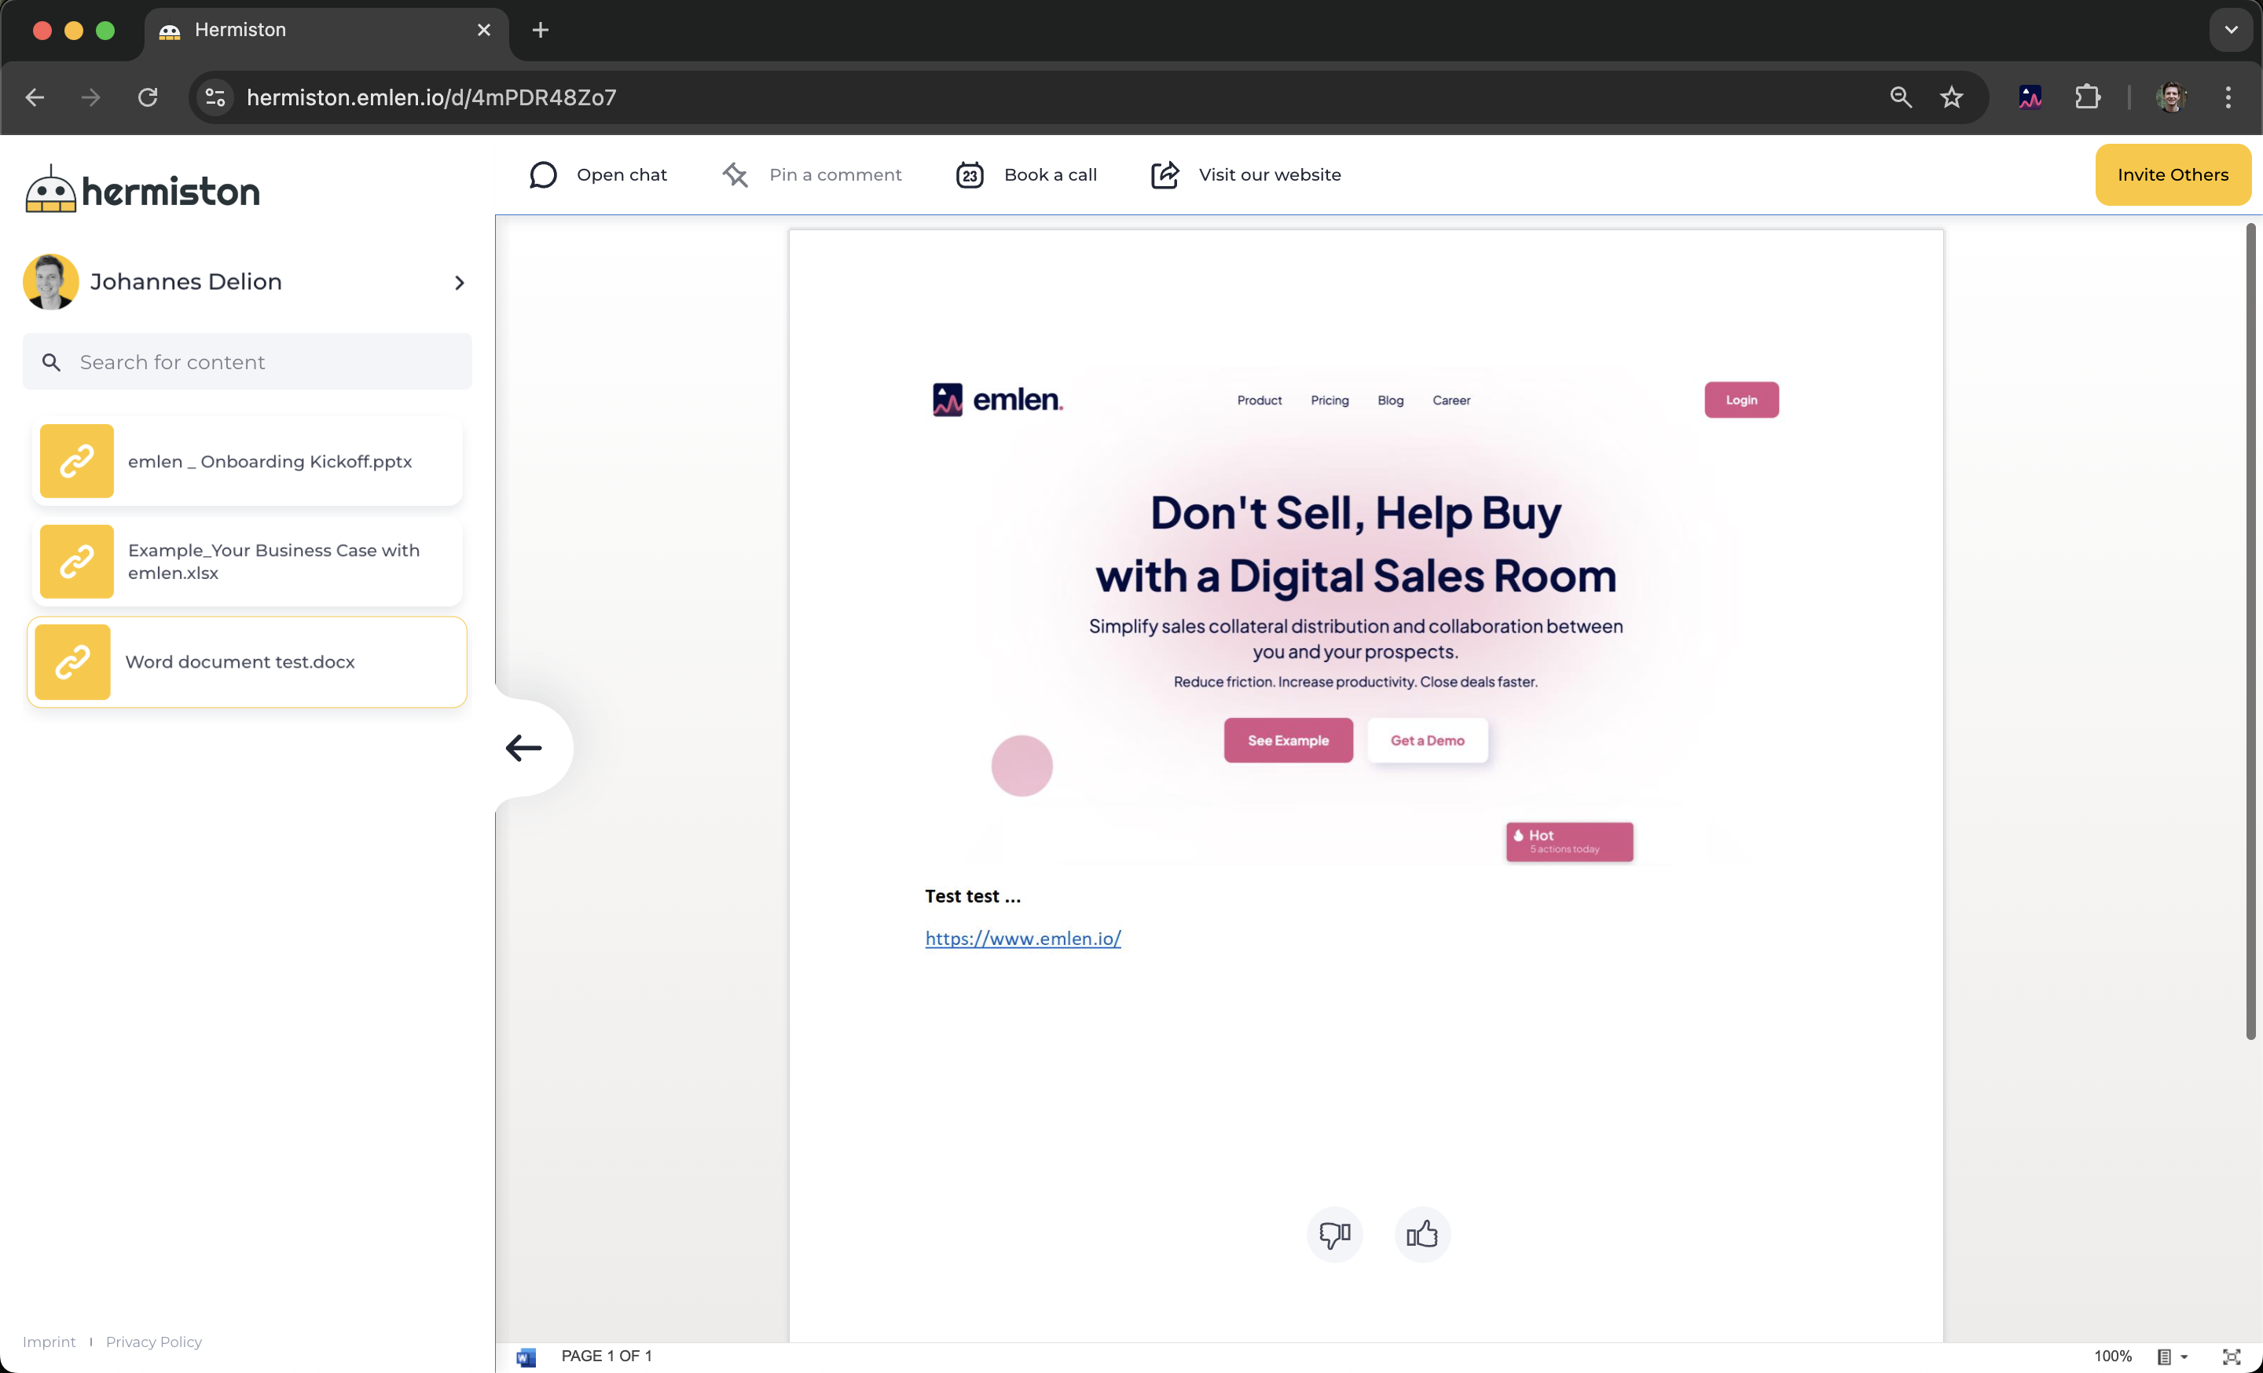
Task: Open the tab list dropdown arrow
Action: click(x=2231, y=31)
